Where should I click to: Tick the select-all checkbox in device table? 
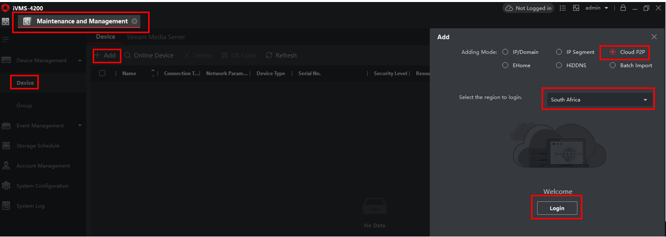click(x=102, y=73)
